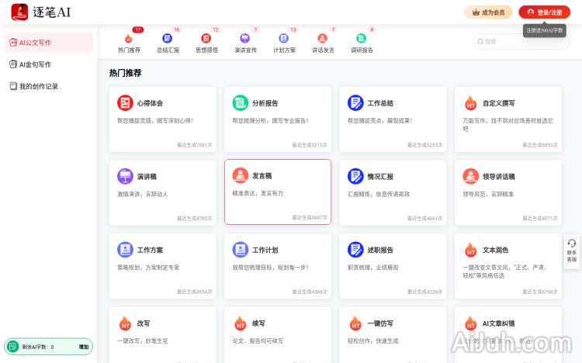
Task: Click the crown icon in 成为会员
Action: (x=476, y=12)
